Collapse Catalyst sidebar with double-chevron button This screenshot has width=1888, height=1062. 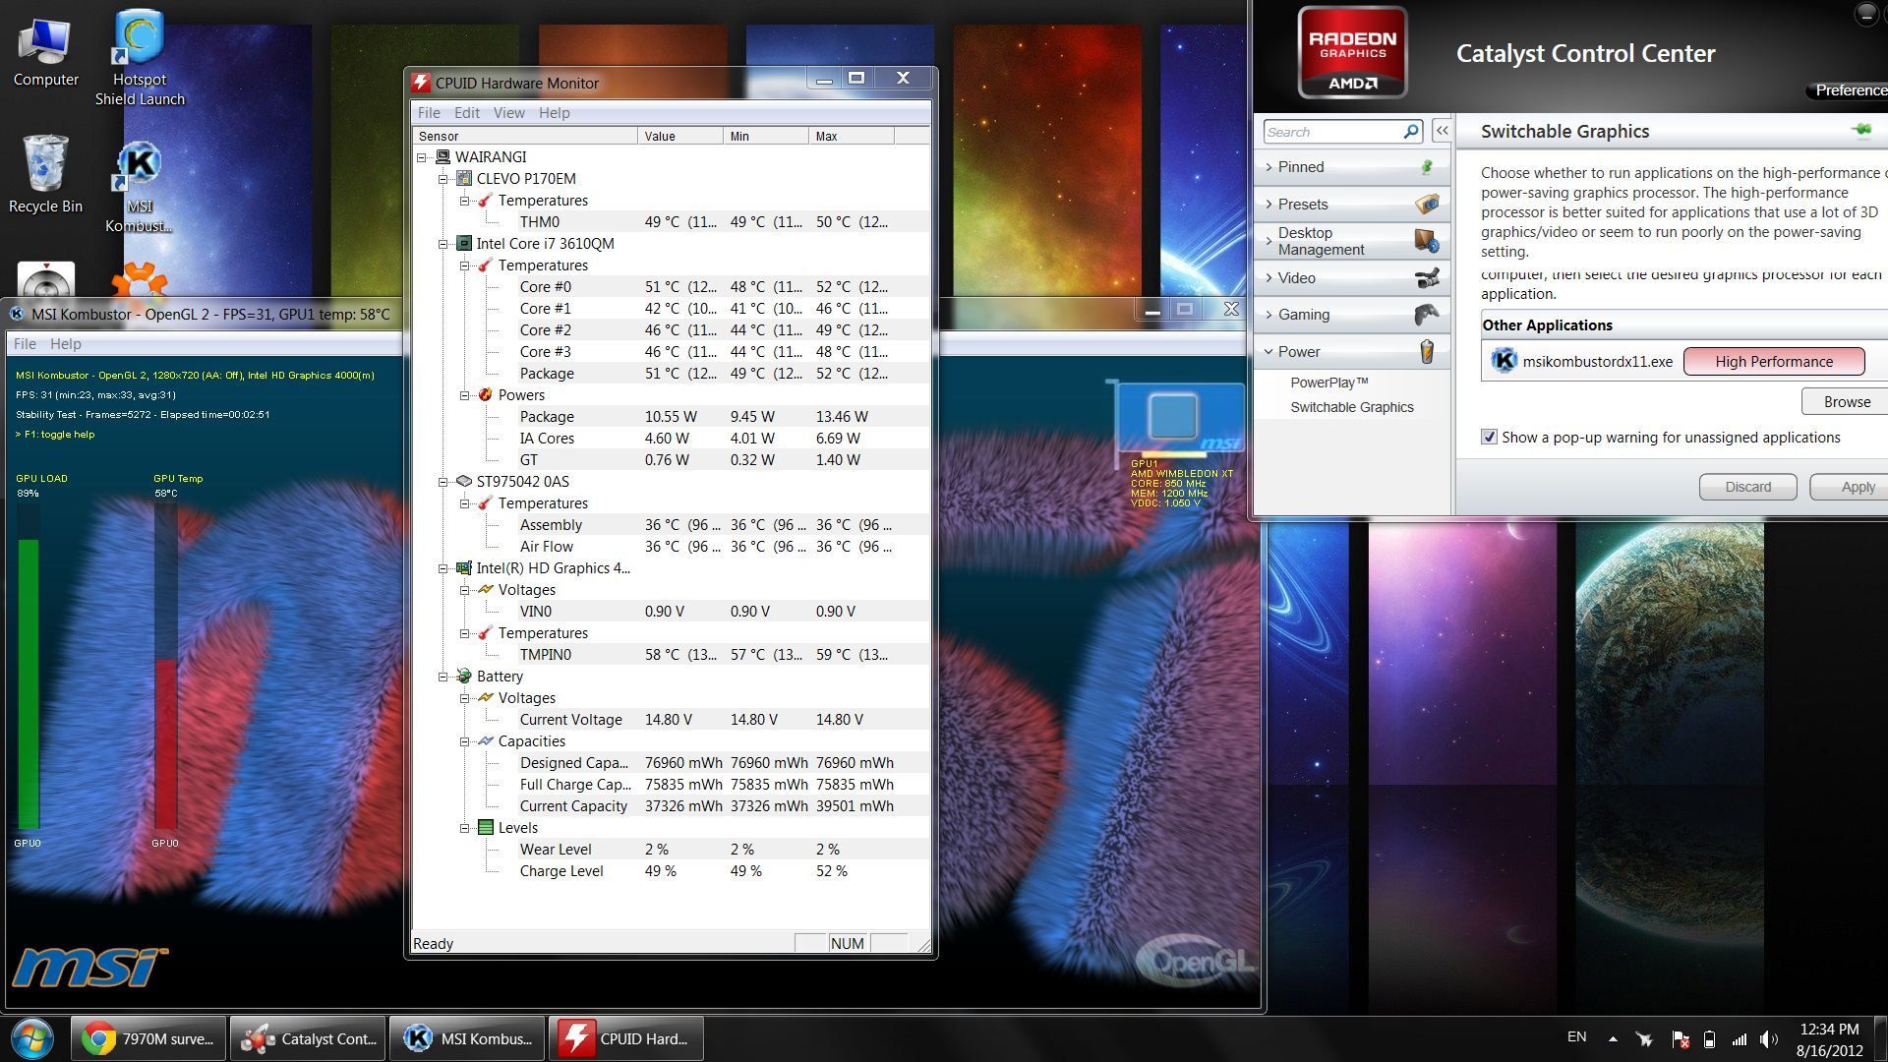pyautogui.click(x=1442, y=131)
